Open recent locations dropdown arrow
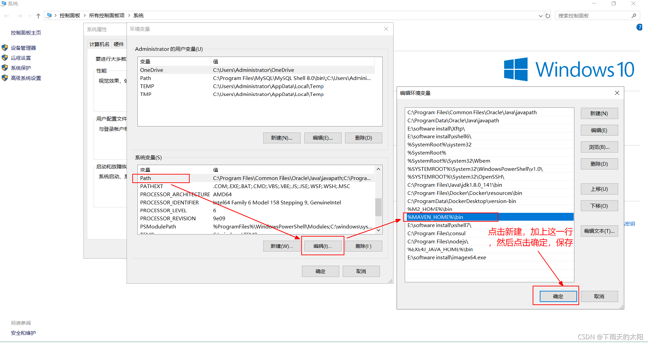 (30, 16)
